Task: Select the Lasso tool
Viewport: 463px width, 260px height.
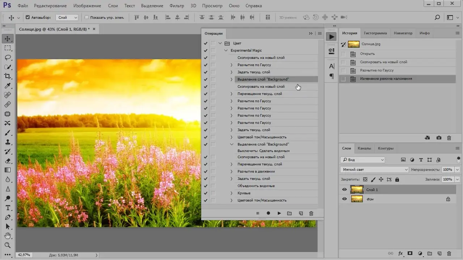Action: tap(8, 57)
